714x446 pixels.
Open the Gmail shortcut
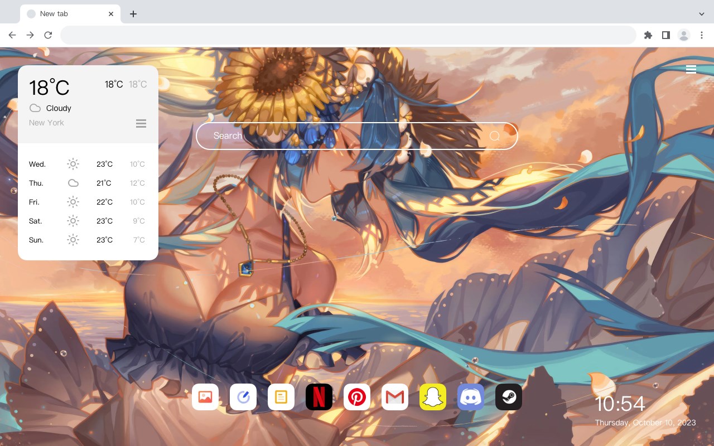pos(395,397)
